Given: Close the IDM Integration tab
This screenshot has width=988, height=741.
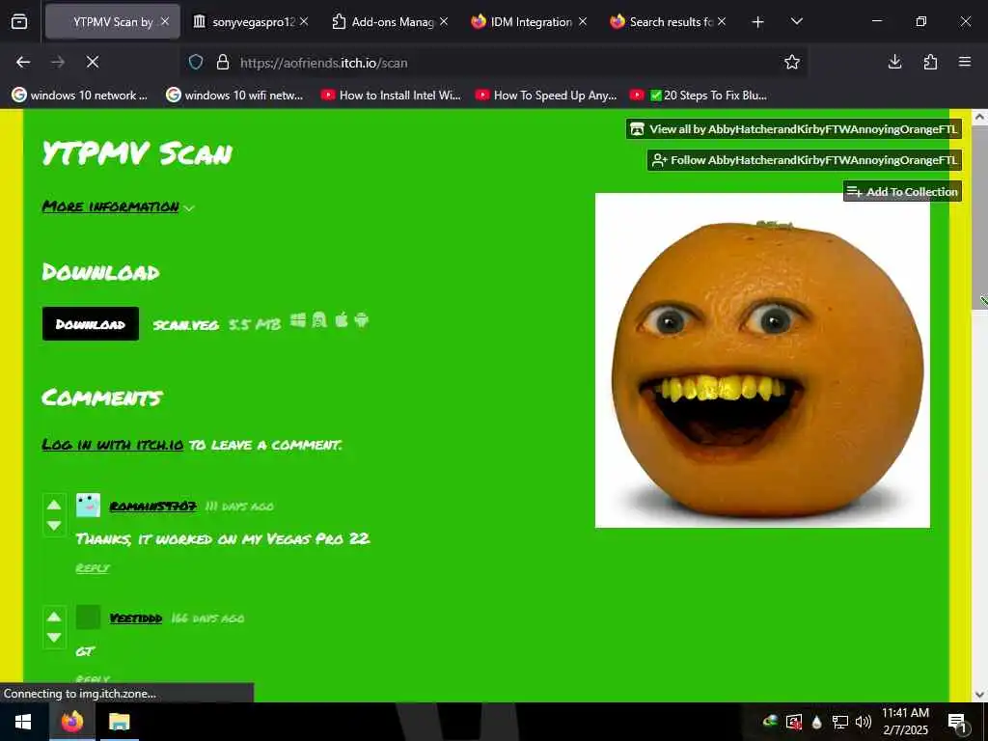Looking at the screenshot, I should tap(582, 21).
